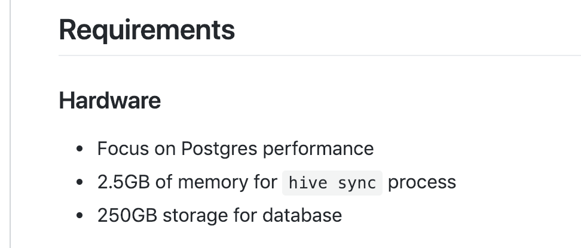Click the Hardware subheading
581x248 pixels.
click(109, 101)
